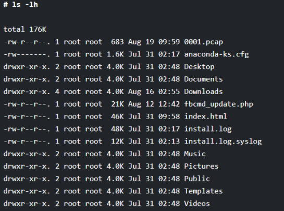Click the Pictures directory name
The image size is (284, 211).
click(201, 166)
